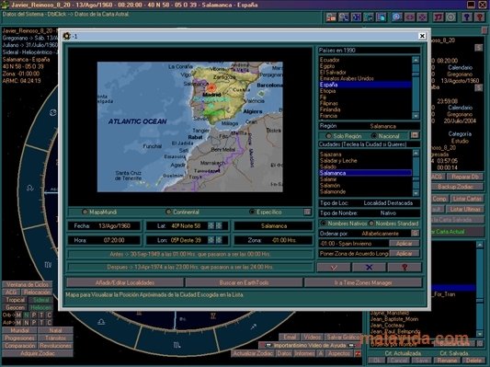The height and width of the screenshot is (367, 490).
Task: Click the concentric circle wheel toolbar icon
Action: point(451,17)
